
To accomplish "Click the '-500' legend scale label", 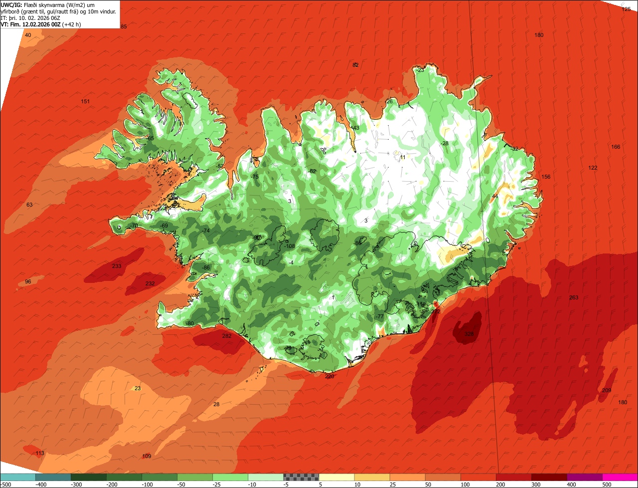I will tap(5, 484).
